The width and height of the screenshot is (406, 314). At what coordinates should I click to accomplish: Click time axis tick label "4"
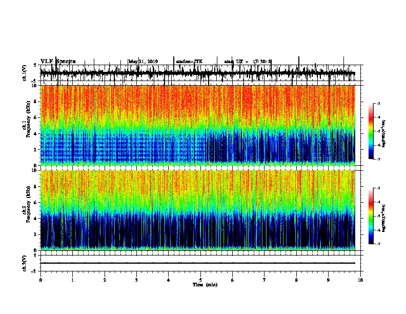click(169, 280)
